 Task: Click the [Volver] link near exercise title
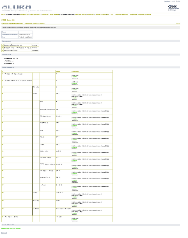click(178, 23)
